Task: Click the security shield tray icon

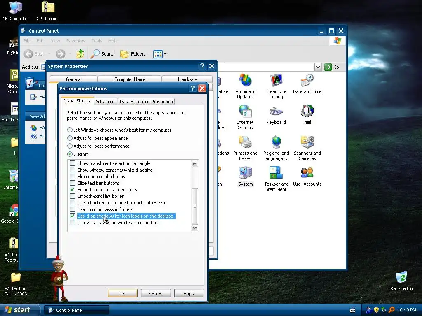Action: click(x=376, y=310)
